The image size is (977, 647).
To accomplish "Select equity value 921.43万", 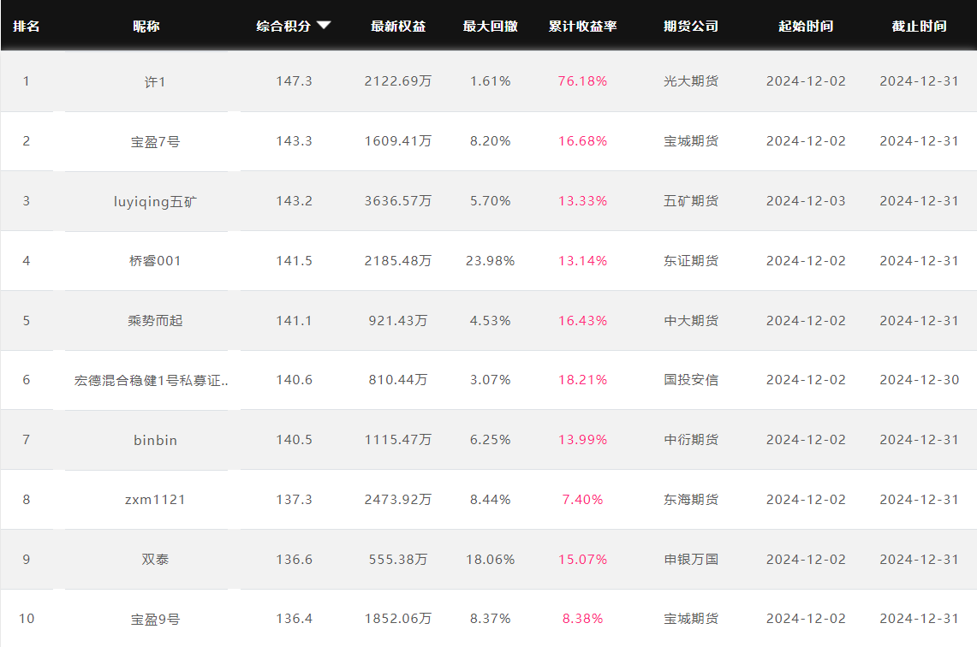I will 398,320.
